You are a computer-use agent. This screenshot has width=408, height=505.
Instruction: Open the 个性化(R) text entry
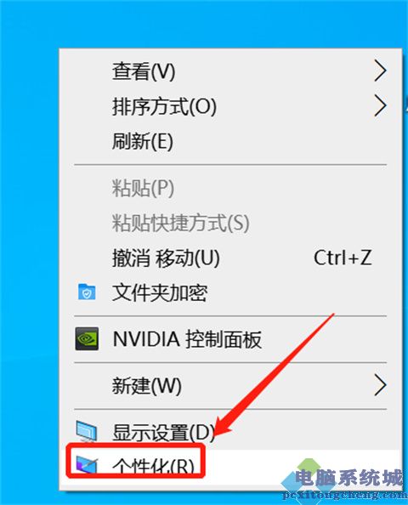pyautogui.click(x=153, y=465)
